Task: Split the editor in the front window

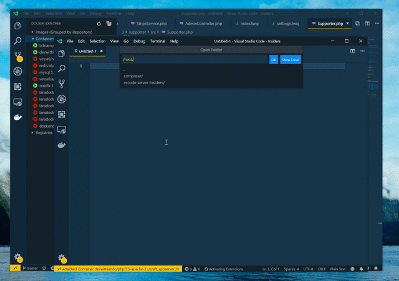Action: coord(352,51)
